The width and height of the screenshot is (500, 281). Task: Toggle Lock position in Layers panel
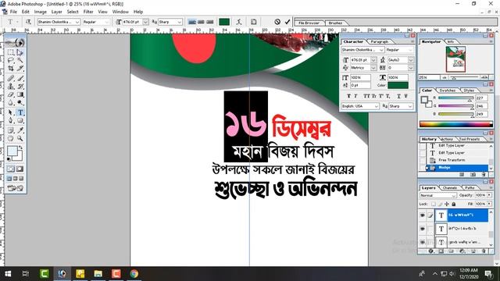[447, 204]
